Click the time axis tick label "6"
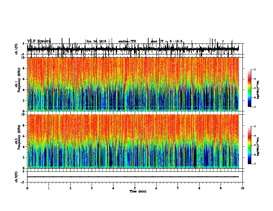The image size is (273, 211). pyautogui.click(x=156, y=188)
